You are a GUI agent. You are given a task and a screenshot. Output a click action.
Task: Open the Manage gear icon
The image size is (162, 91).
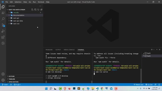coord(3,80)
